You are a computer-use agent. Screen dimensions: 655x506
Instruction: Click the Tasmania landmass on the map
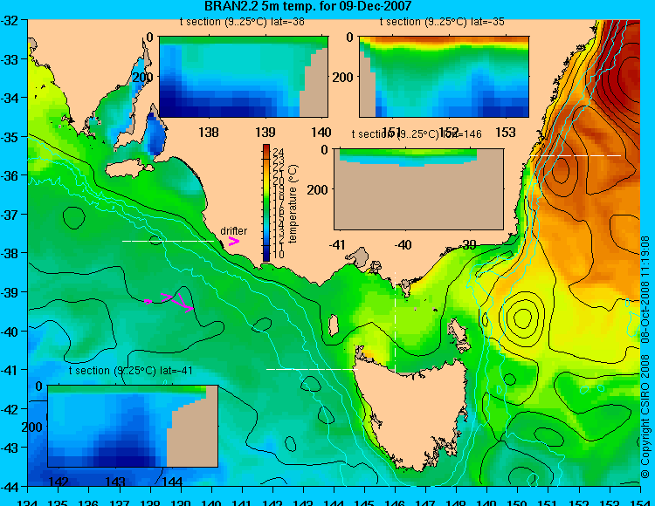(411, 413)
